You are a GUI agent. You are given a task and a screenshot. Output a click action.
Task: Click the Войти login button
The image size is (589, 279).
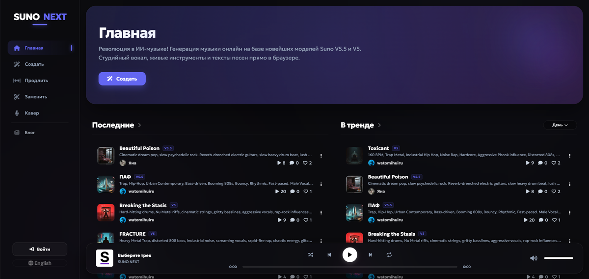click(40, 249)
